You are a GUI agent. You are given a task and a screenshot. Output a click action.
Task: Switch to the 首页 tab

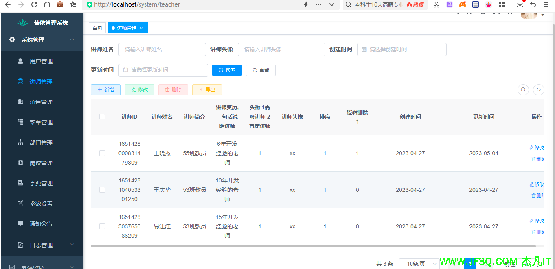click(97, 28)
